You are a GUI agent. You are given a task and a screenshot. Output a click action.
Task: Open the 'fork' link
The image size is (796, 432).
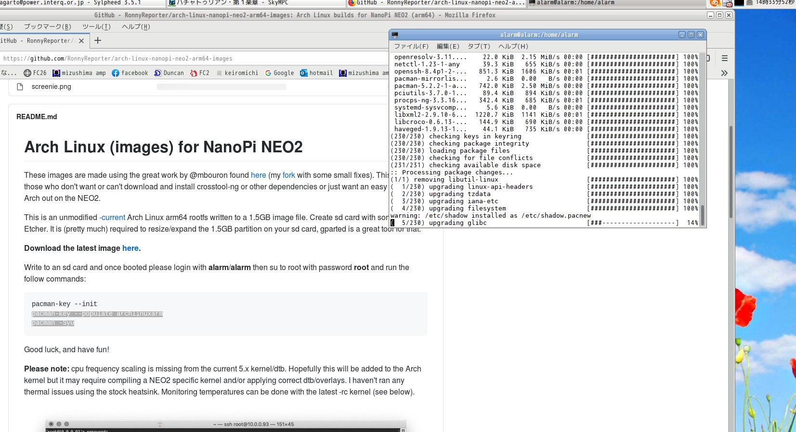coord(289,175)
